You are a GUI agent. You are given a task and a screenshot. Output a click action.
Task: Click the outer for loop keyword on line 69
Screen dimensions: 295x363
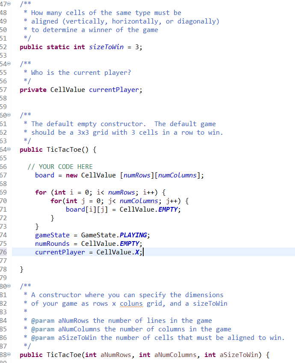pos(41,192)
